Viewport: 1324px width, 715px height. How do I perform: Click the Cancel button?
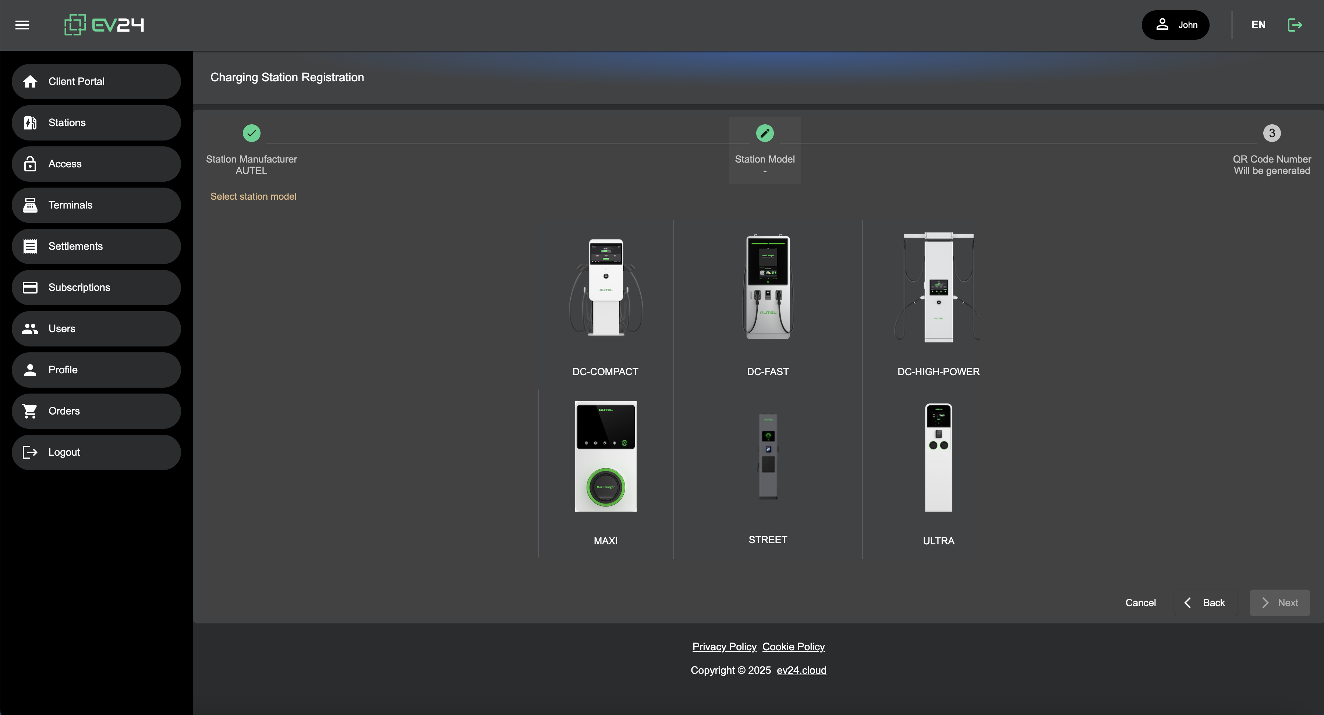pos(1140,602)
